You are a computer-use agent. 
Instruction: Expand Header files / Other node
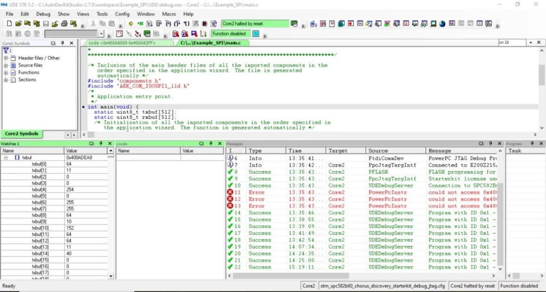5,58
